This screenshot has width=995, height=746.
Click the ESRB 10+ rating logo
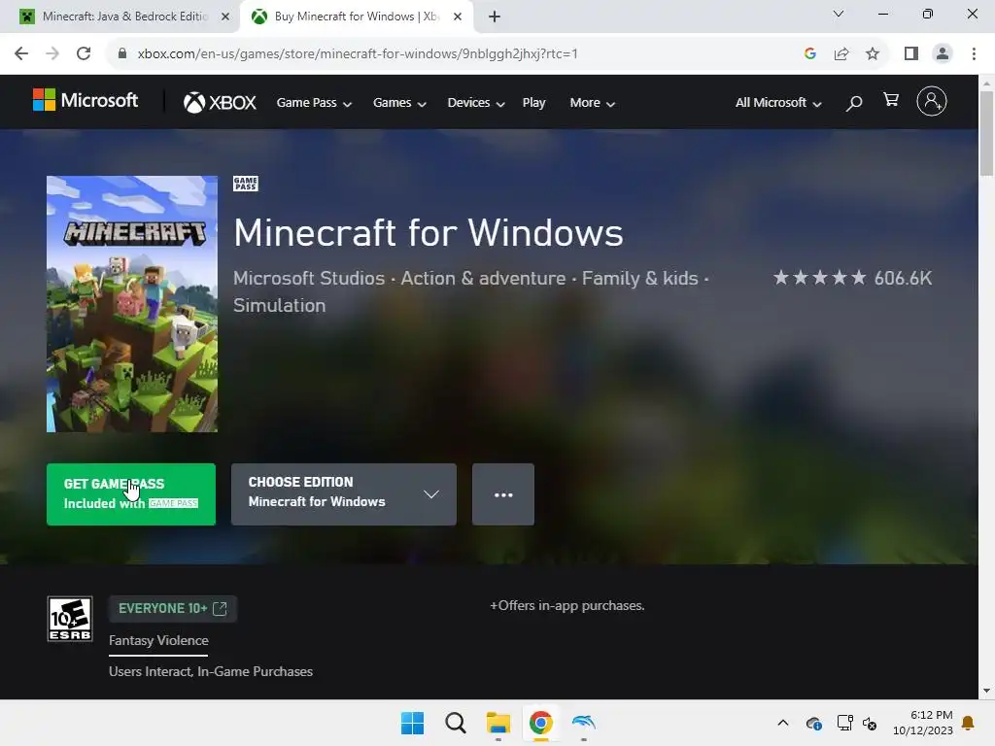click(70, 619)
